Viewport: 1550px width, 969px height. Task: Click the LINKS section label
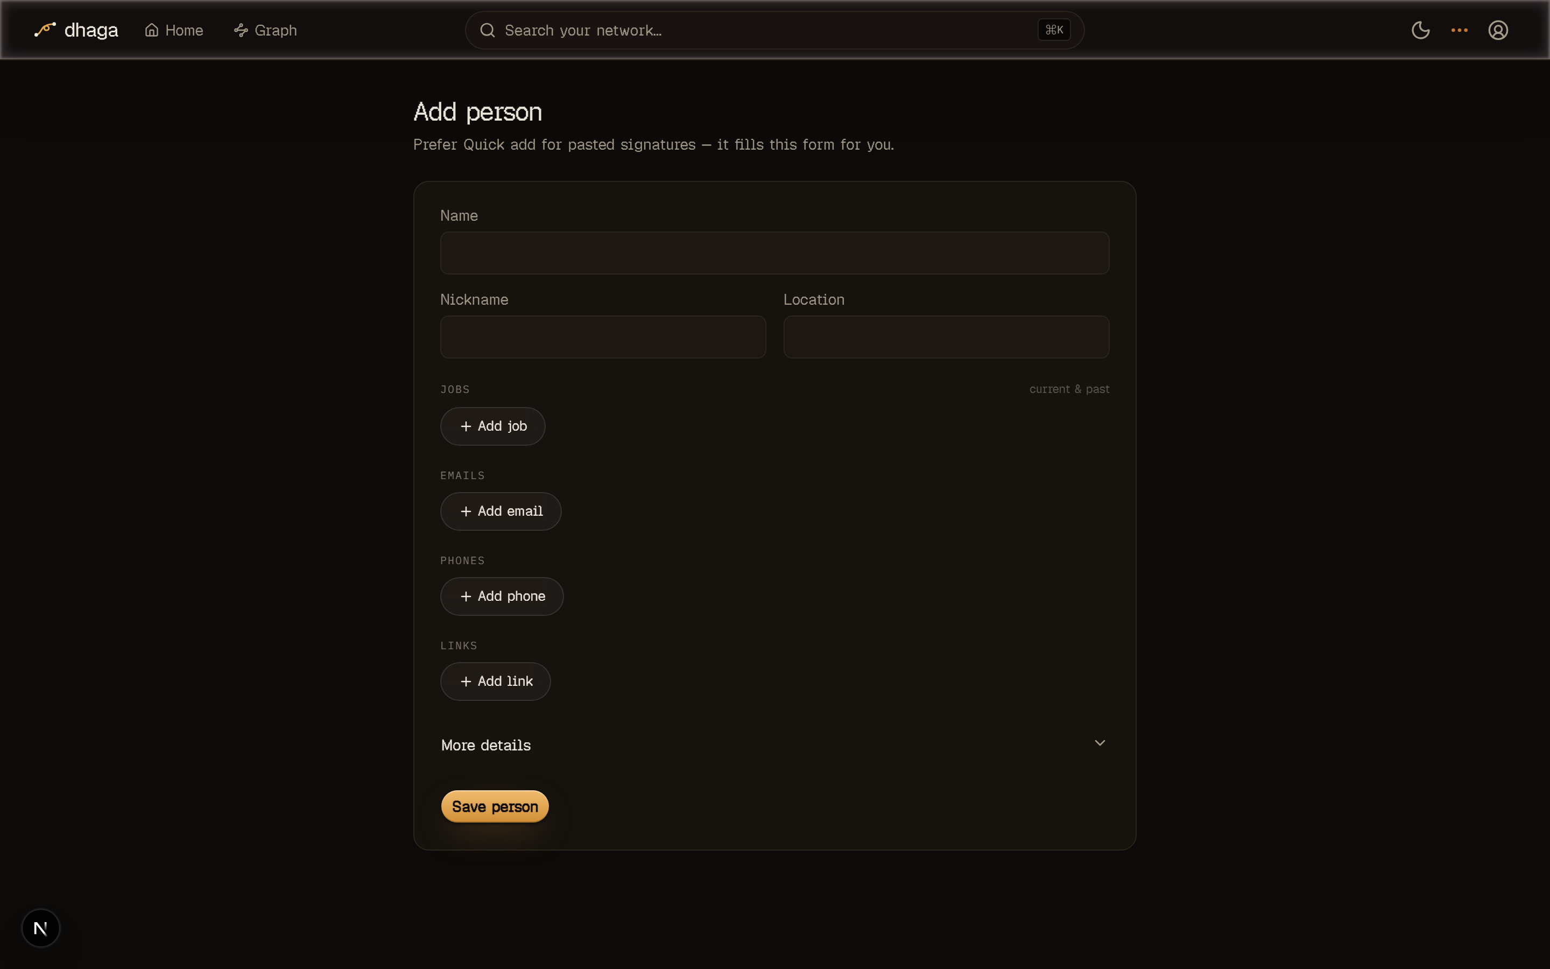point(459,646)
